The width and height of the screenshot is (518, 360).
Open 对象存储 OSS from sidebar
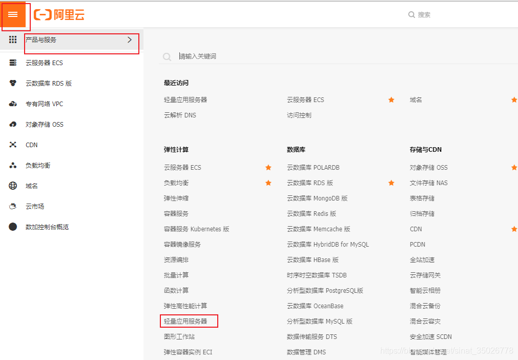(45, 124)
